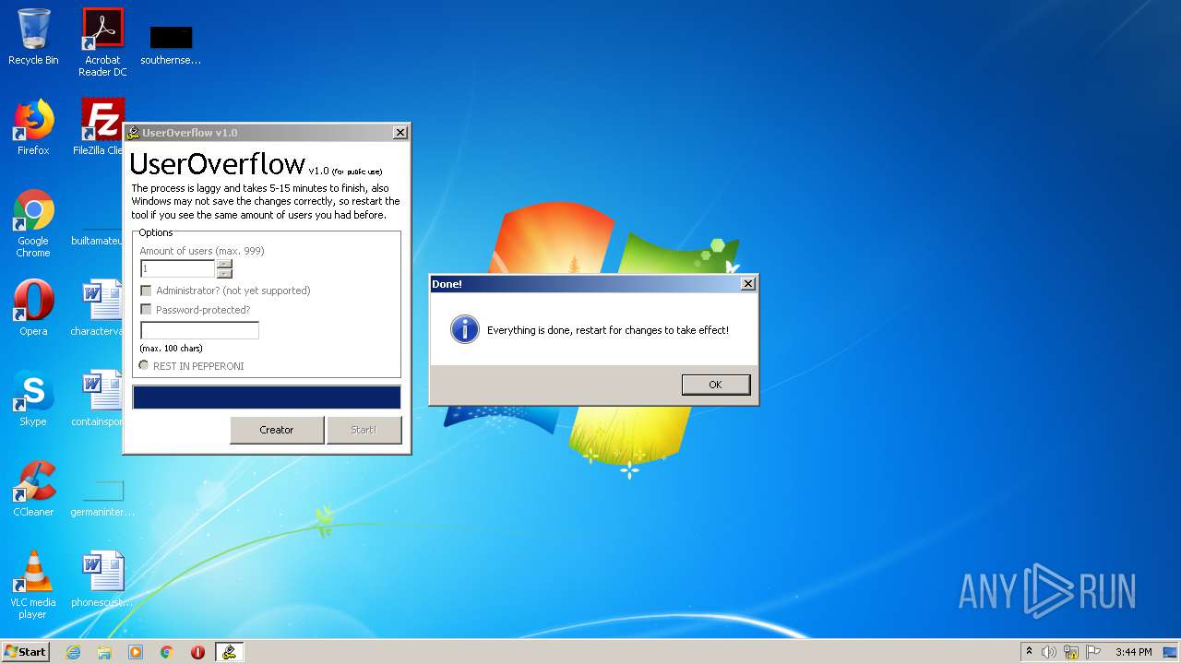Launch Chrome from the taskbar

tap(167, 652)
